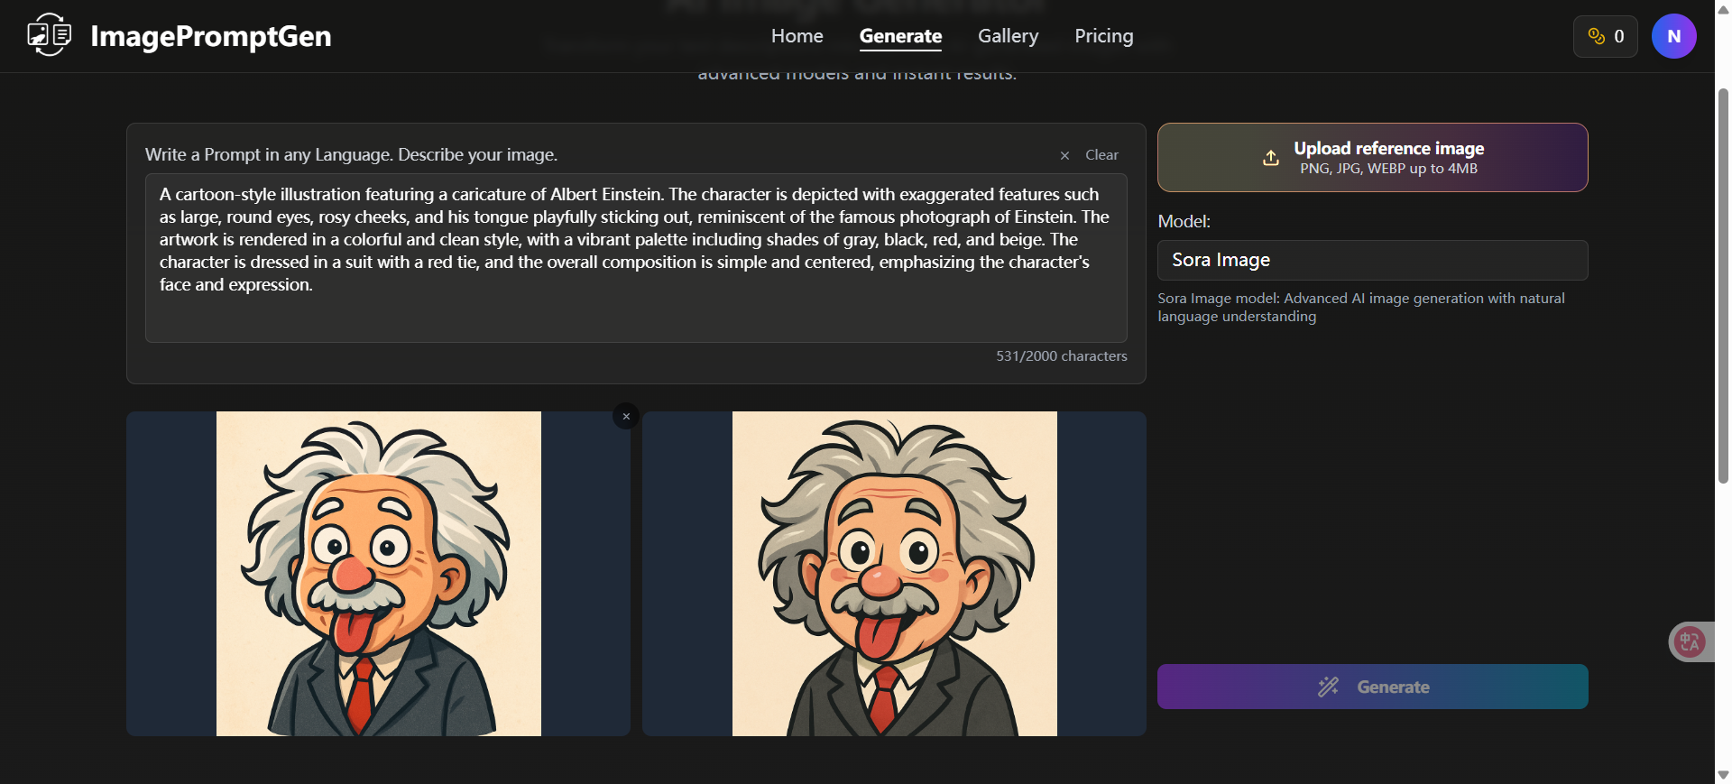Click the 'Write a Prompt in any Language' label
Image resolution: width=1732 pixels, height=784 pixels.
coord(351,154)
